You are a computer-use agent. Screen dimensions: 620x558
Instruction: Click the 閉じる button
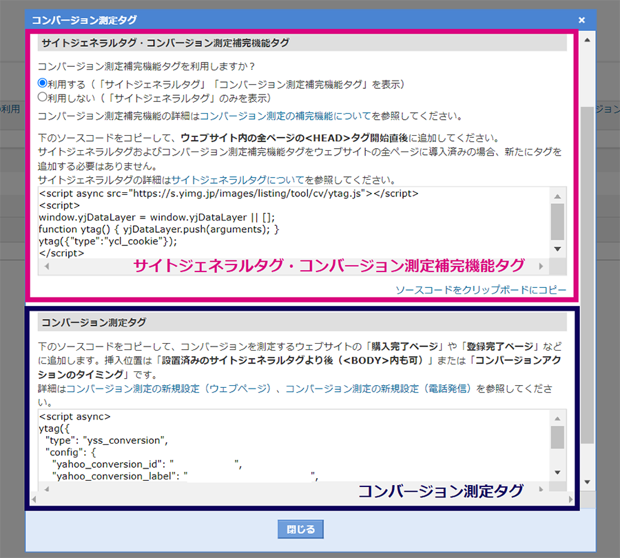[x=300, y=529]
